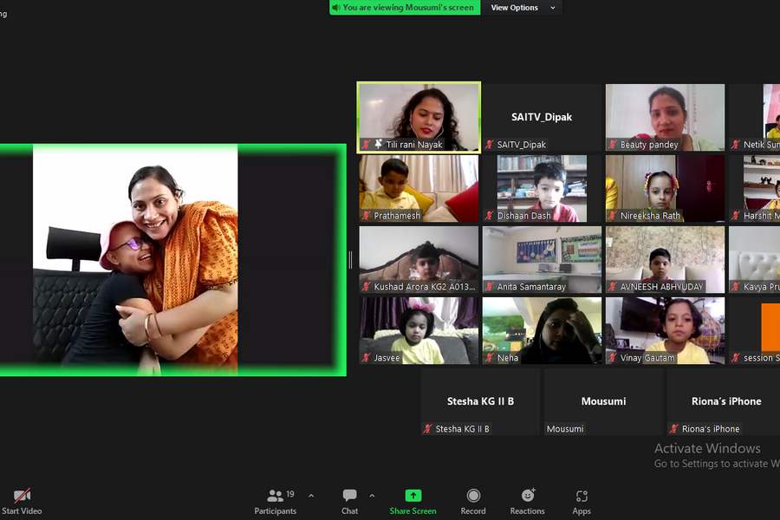
Task: Click the shared photo in Mousumi's screen
Action: pos(135,258)
